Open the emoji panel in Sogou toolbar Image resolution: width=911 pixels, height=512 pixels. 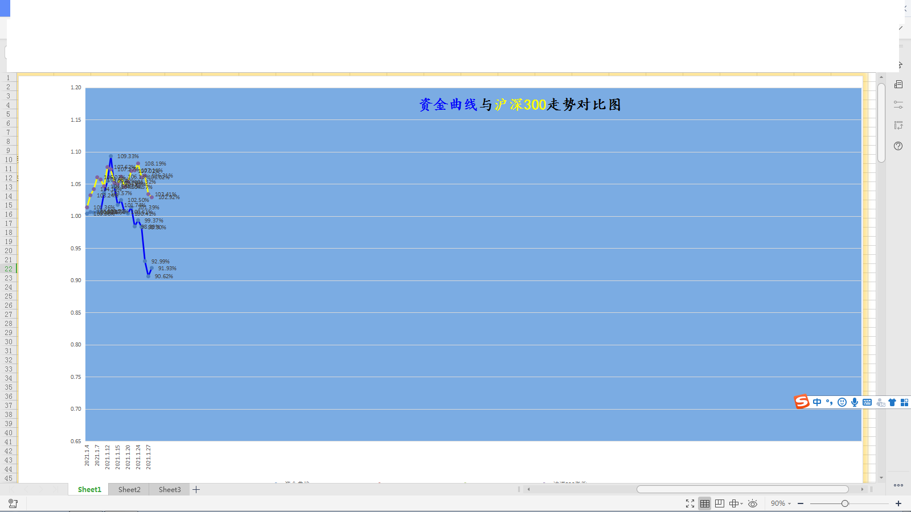(842, 402)
